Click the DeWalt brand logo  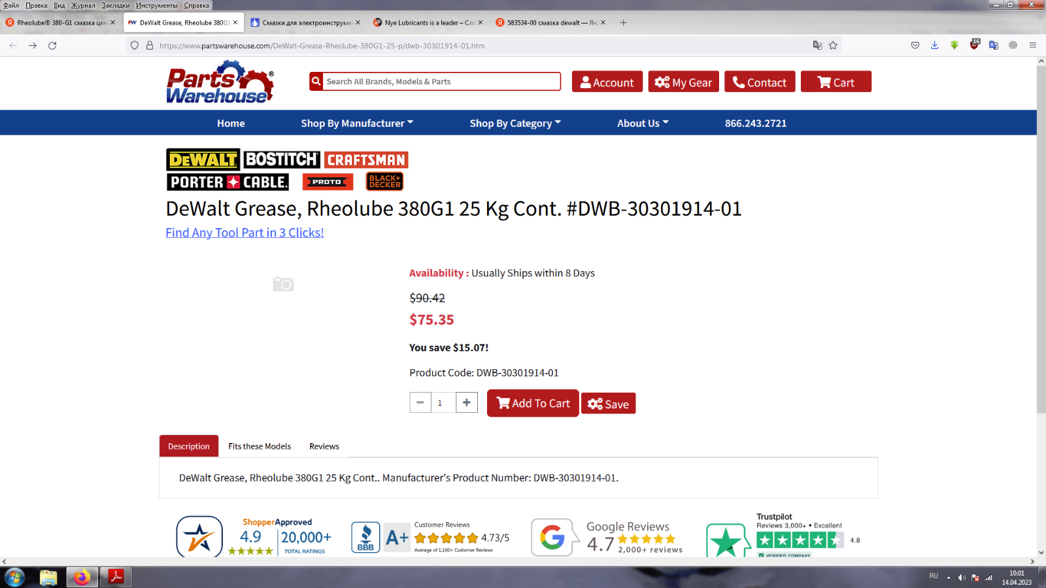(203, 159)
